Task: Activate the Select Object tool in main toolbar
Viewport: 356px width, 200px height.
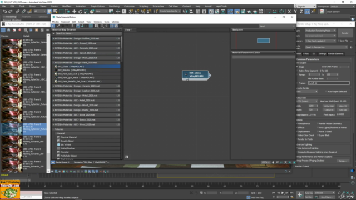Action: [x=50, y=12]
